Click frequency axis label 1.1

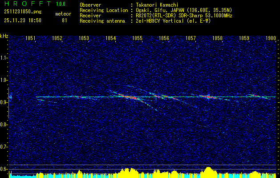pos(4,58)
